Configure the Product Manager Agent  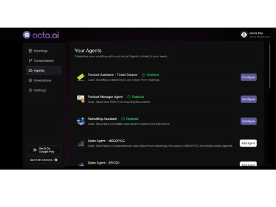pyautogui.click(x=248, y=99)
